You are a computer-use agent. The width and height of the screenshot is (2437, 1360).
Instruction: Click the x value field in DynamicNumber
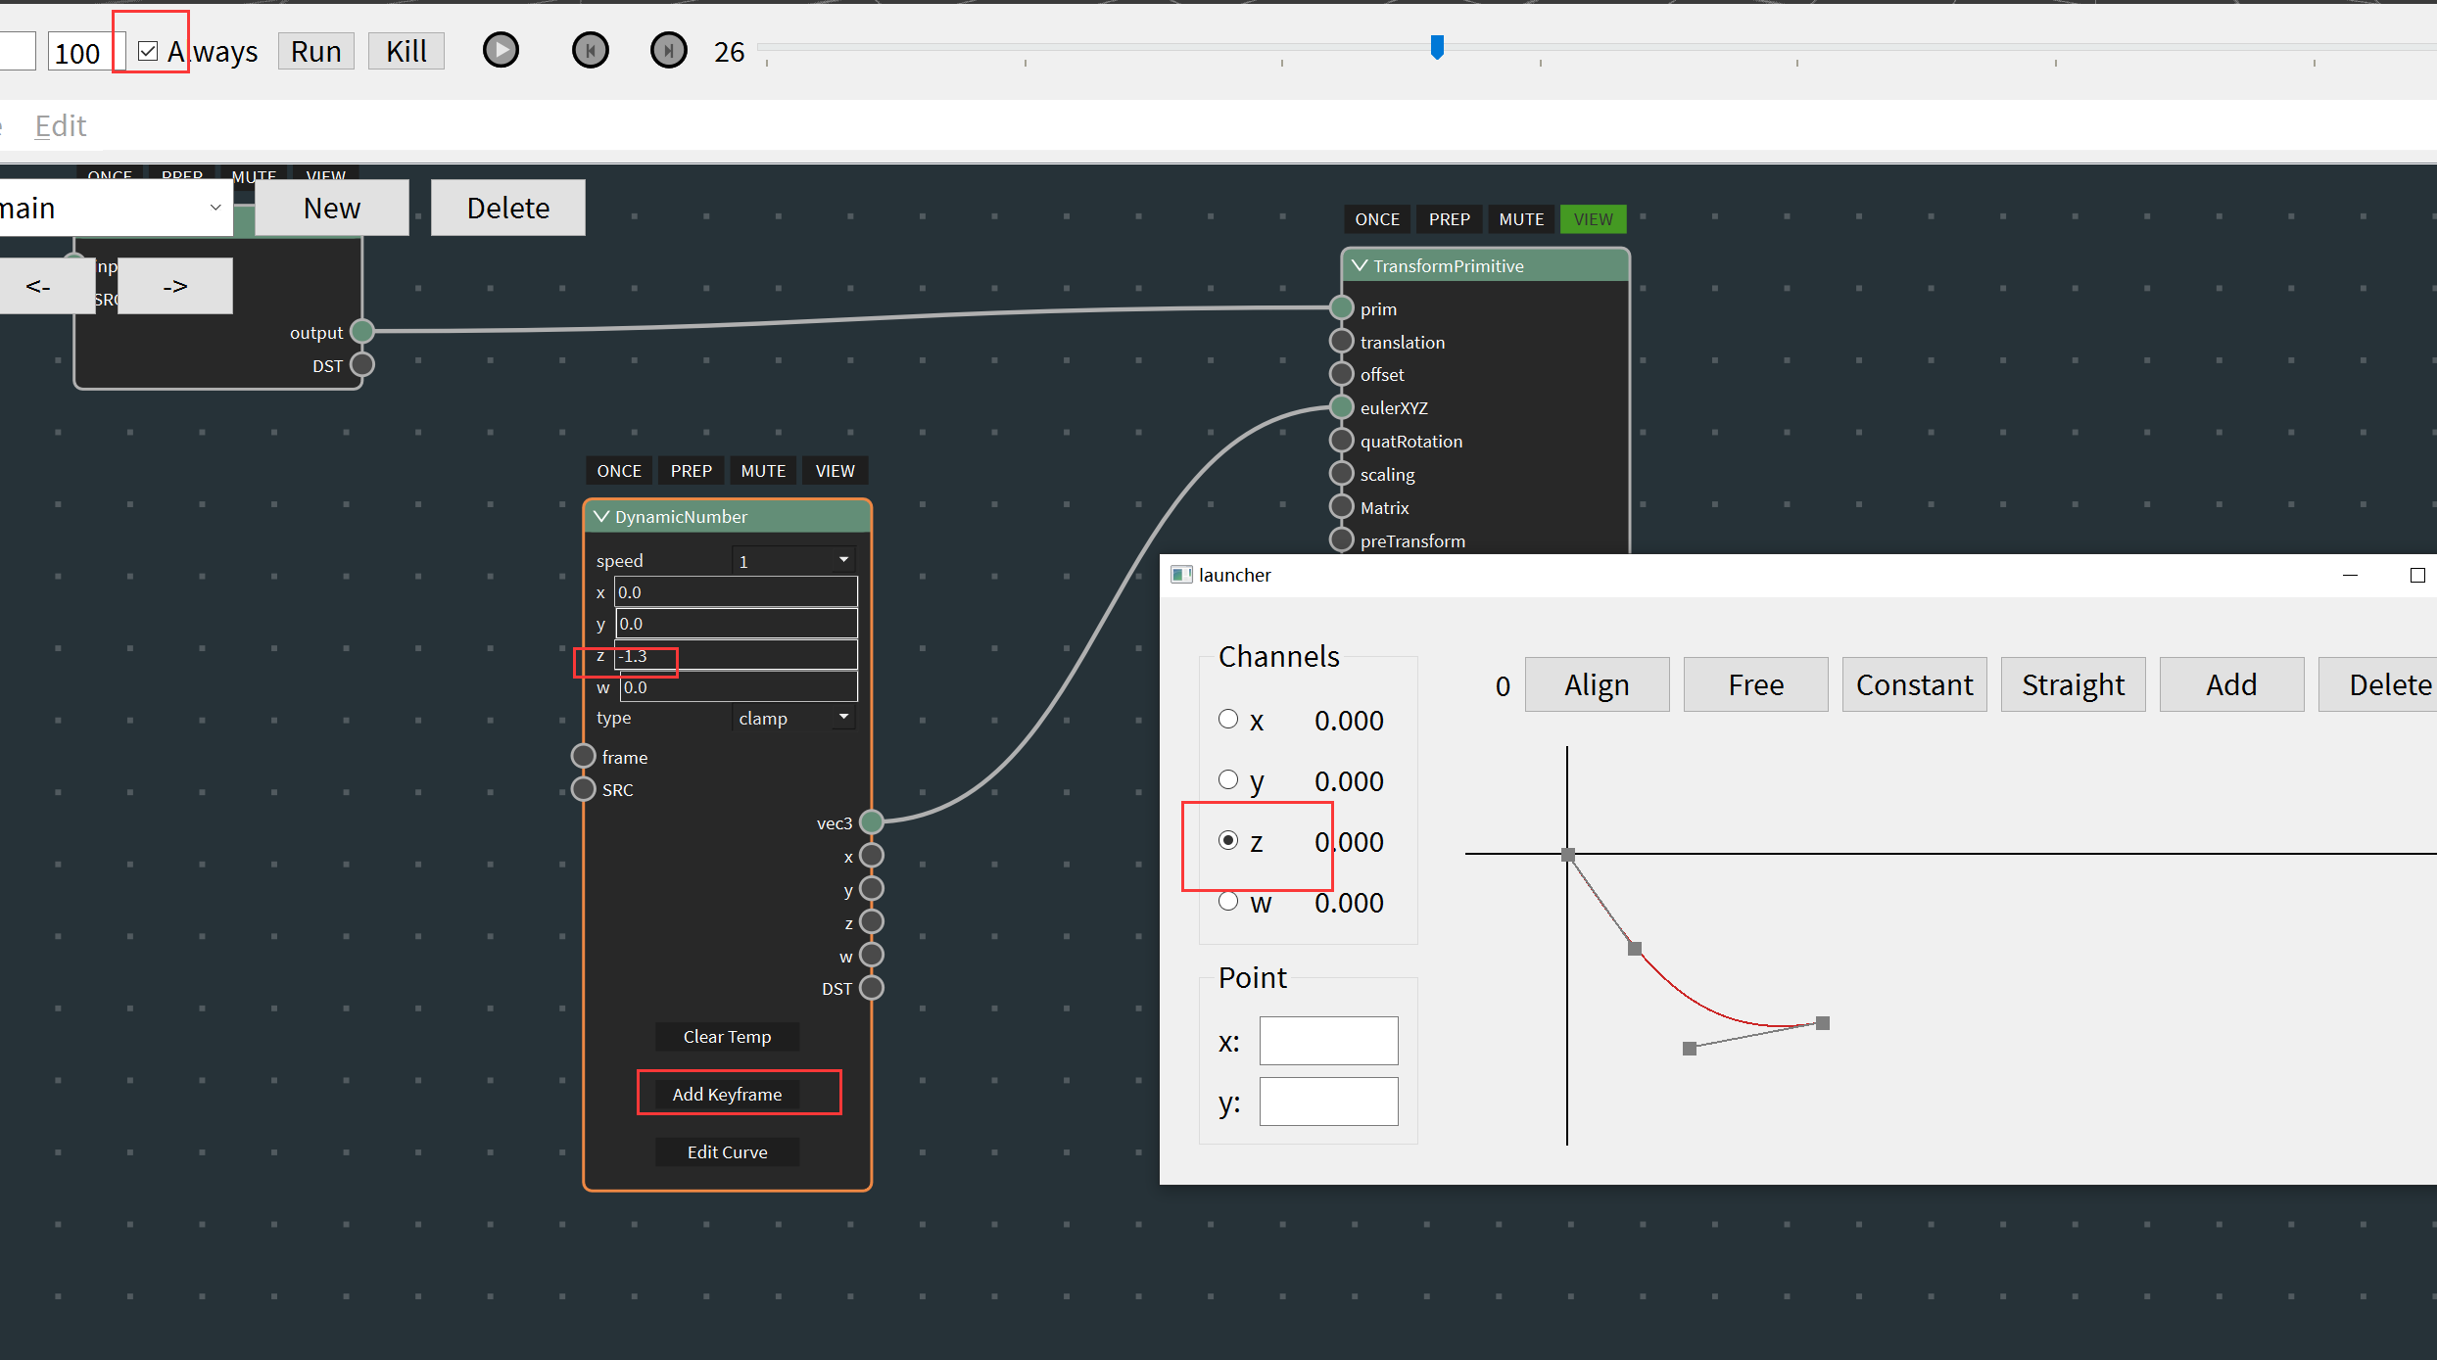click(736, 591)
